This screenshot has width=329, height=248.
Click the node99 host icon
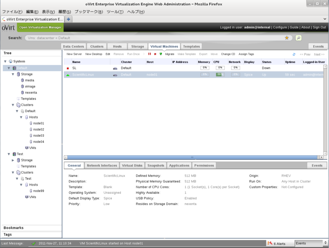click(31, 191)
